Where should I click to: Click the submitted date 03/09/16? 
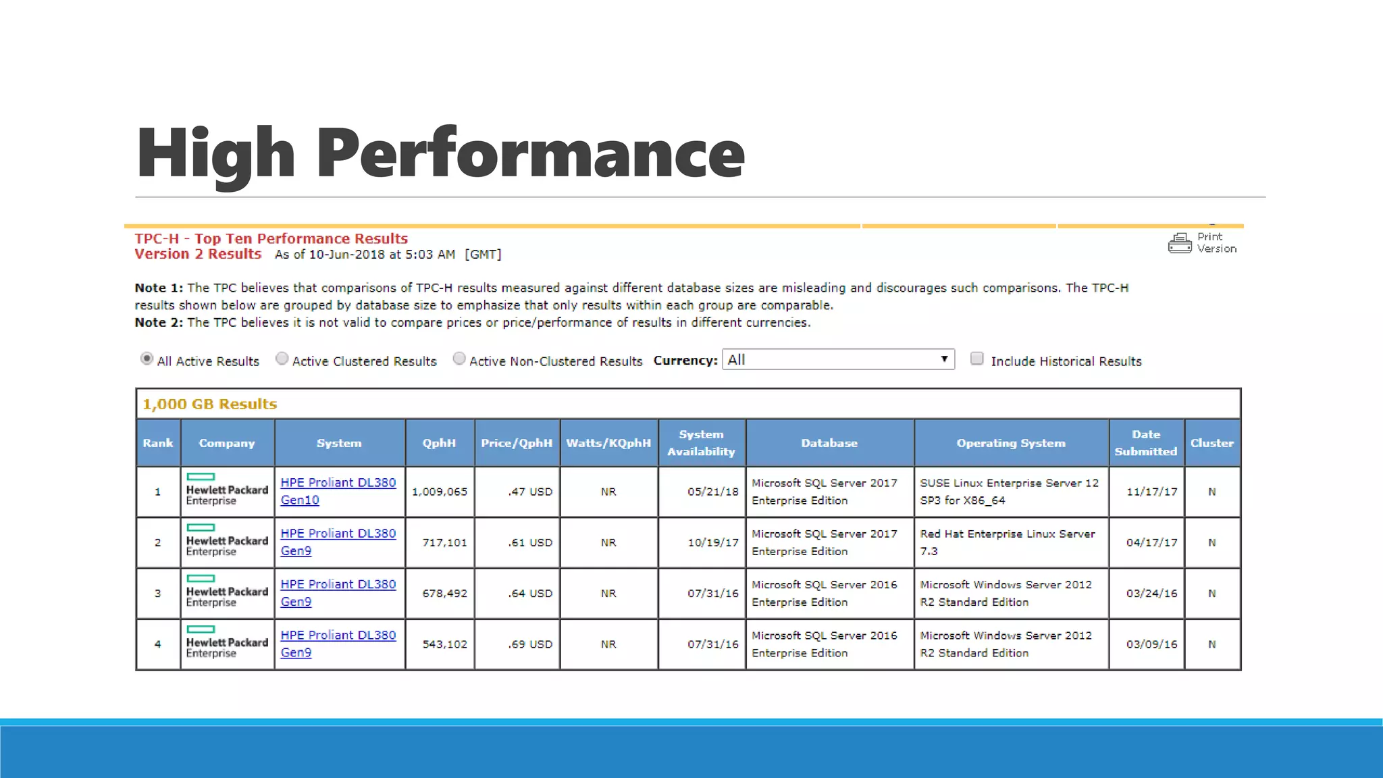point(1151,644)
